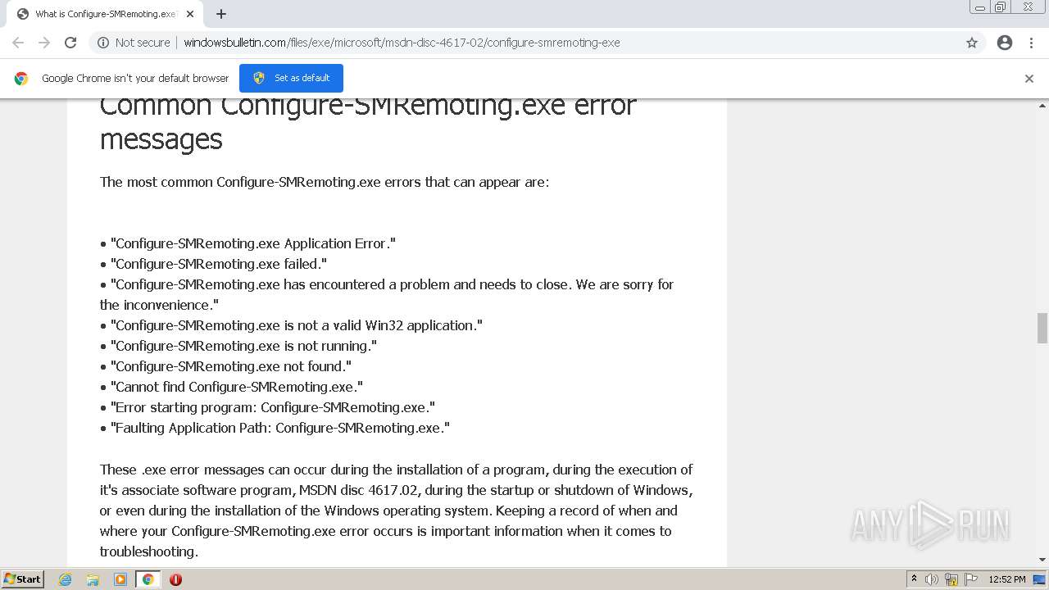The height and width of the screenshot is (590, 1049).
Task: Reload the current page
Action: click(70, 43)
